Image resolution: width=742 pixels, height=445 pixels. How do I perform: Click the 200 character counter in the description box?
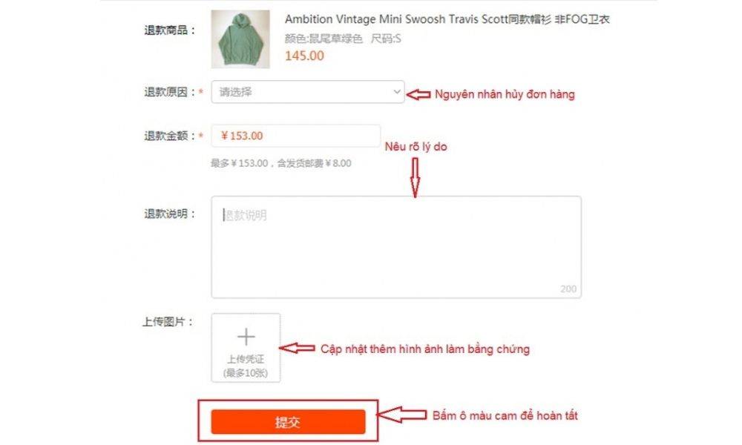pyautogui.click(x=568, y=289)
